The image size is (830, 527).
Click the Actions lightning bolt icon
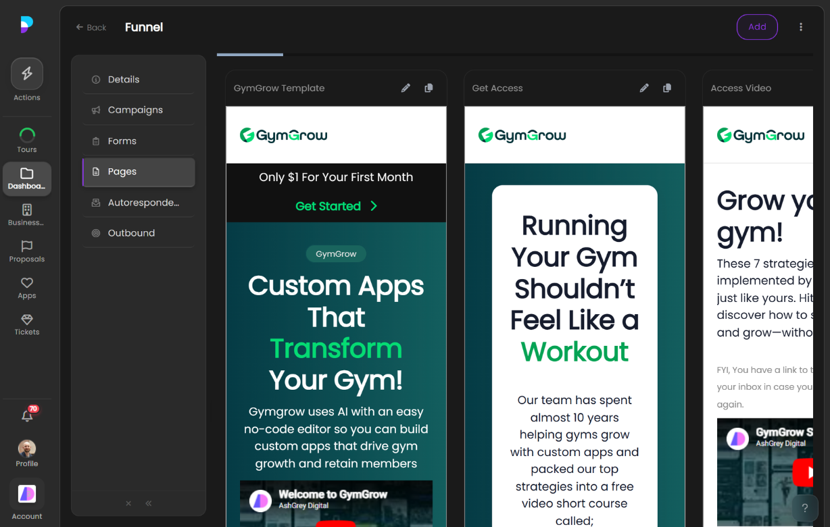pos(27,74)
